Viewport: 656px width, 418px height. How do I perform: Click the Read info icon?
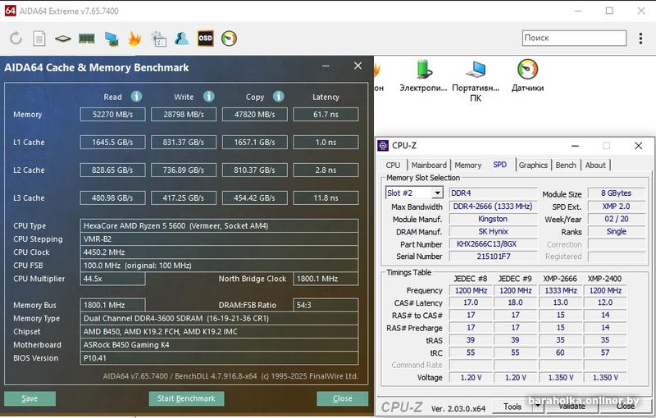pyautogui.click(x=136, y=97)
